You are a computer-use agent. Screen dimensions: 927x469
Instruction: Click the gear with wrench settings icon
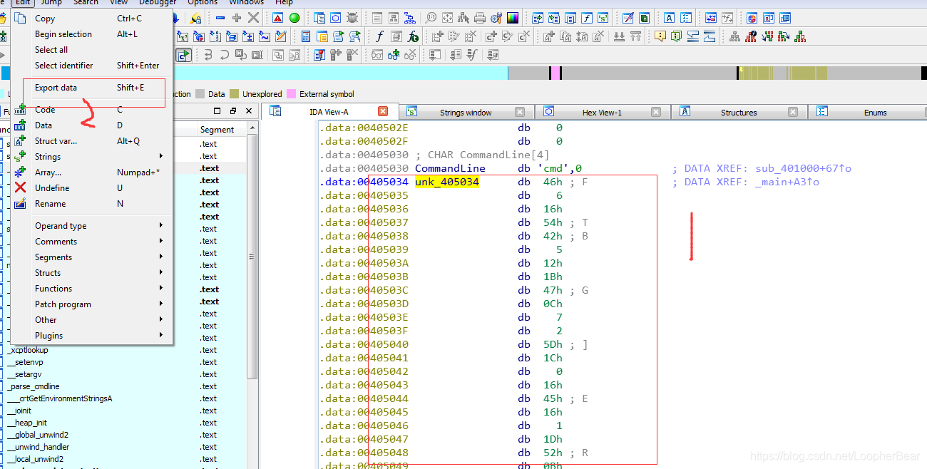point(496,18)
